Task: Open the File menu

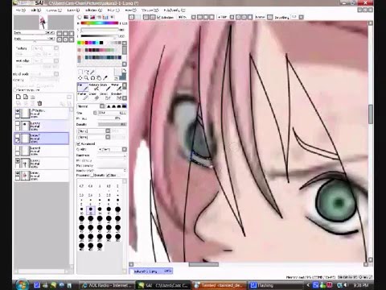Action: click(21, 10)
